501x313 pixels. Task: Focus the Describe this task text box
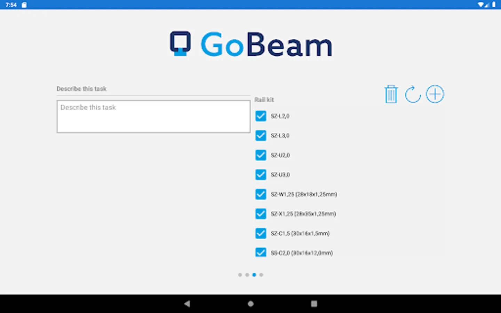[x=153, y=117]
